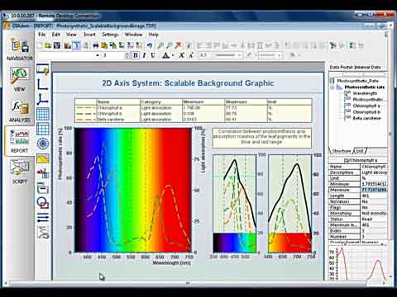Select the Beta carotene channel
This screenshot has height=297, width=397.
click(366, 118)
